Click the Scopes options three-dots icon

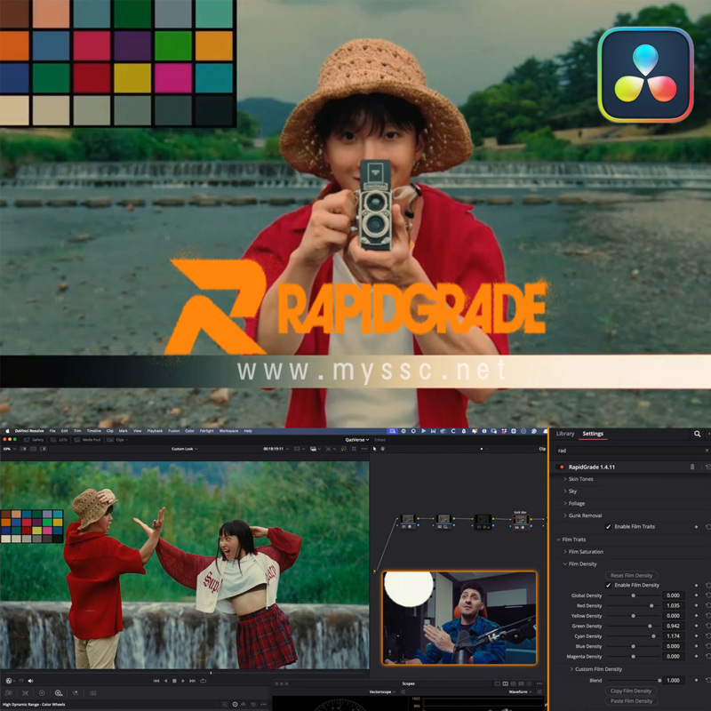[x=539, y=683]
